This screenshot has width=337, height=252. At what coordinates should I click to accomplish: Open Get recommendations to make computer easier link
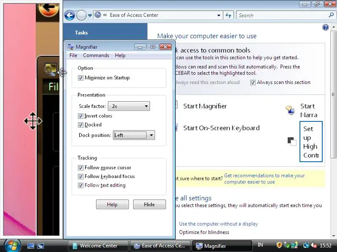[x=265, y=179]
